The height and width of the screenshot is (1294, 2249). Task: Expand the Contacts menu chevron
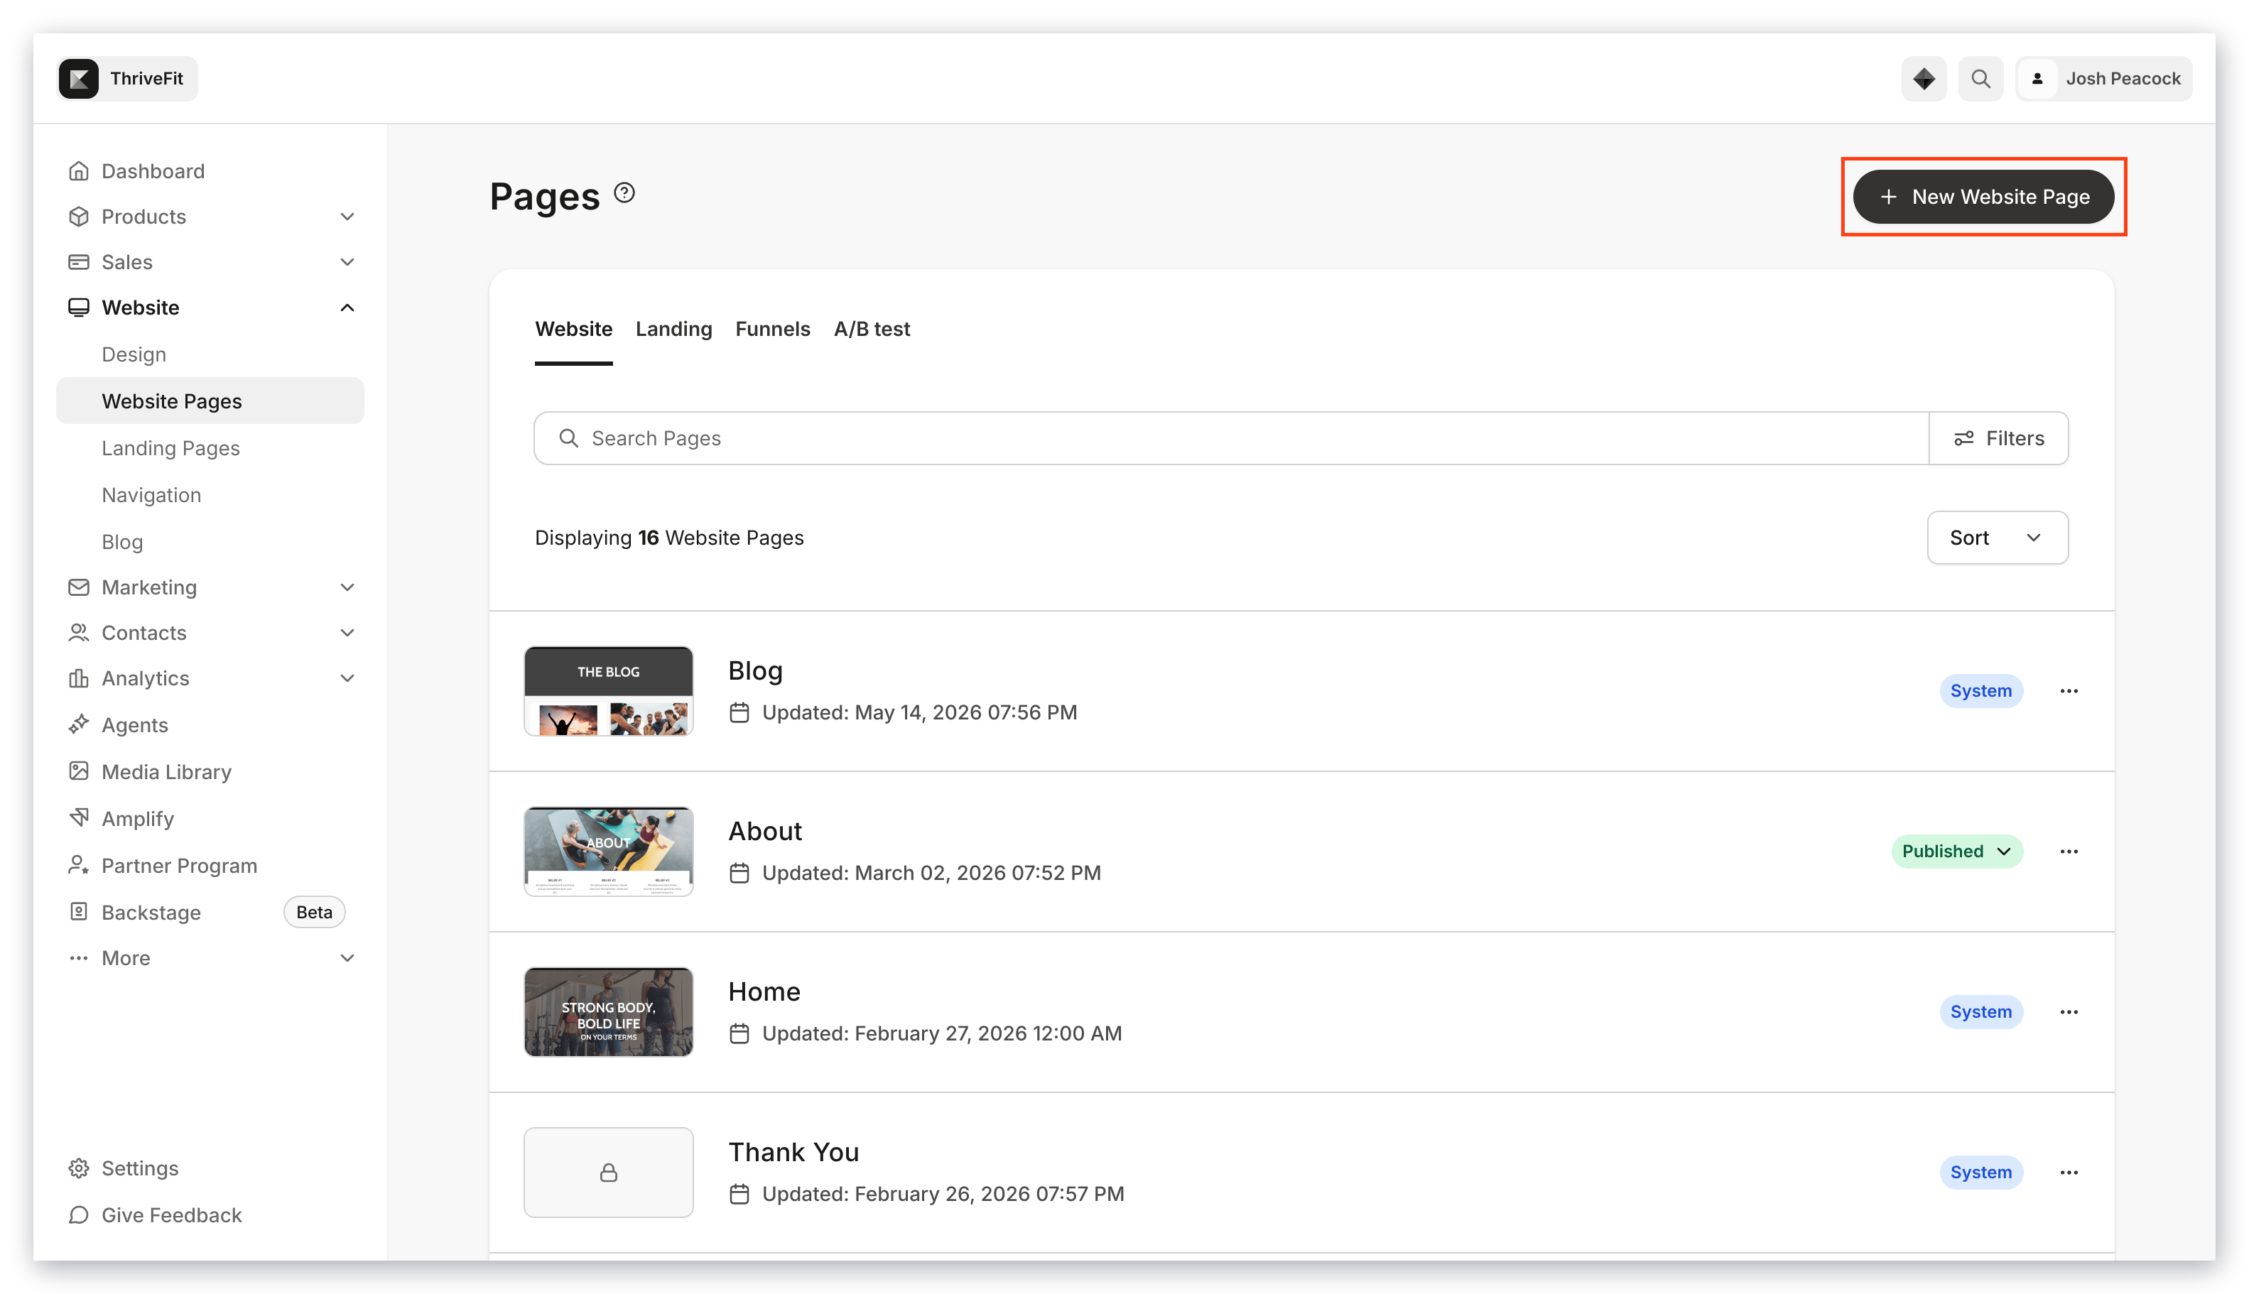pos(347,633)
